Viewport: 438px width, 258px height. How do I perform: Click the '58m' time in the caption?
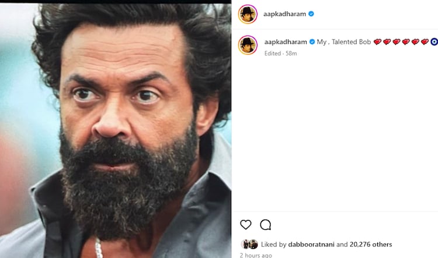(291, 53)
